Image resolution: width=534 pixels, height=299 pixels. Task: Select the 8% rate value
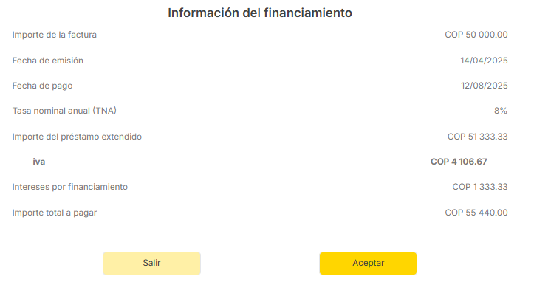[501, 111]
